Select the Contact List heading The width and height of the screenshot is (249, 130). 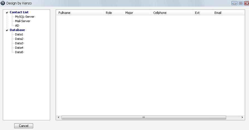pyautogui.click(x=19, y=12)
